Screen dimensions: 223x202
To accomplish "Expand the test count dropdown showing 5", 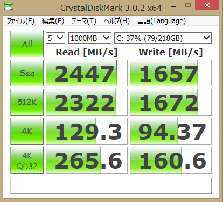I will [x=55, y=38].
